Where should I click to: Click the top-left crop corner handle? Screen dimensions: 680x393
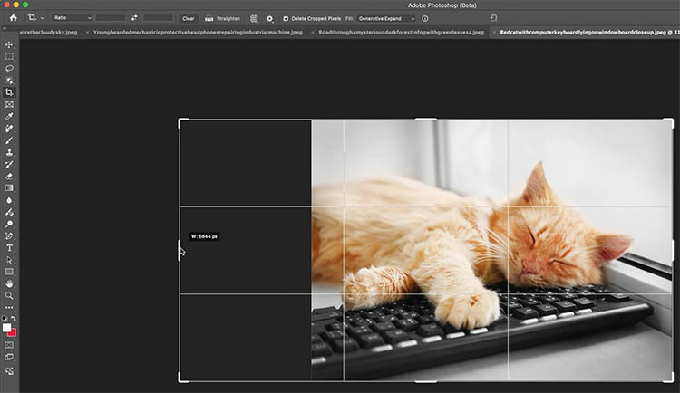182,122
